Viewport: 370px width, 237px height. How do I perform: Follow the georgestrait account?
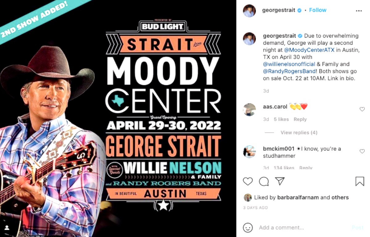318,10
